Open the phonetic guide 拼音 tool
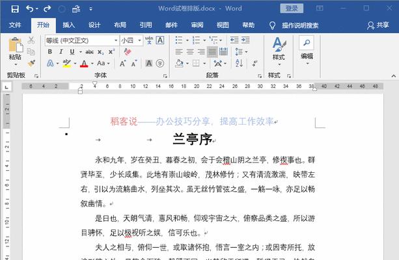Viewport: 399px width, 260px height. coord(149,40)
